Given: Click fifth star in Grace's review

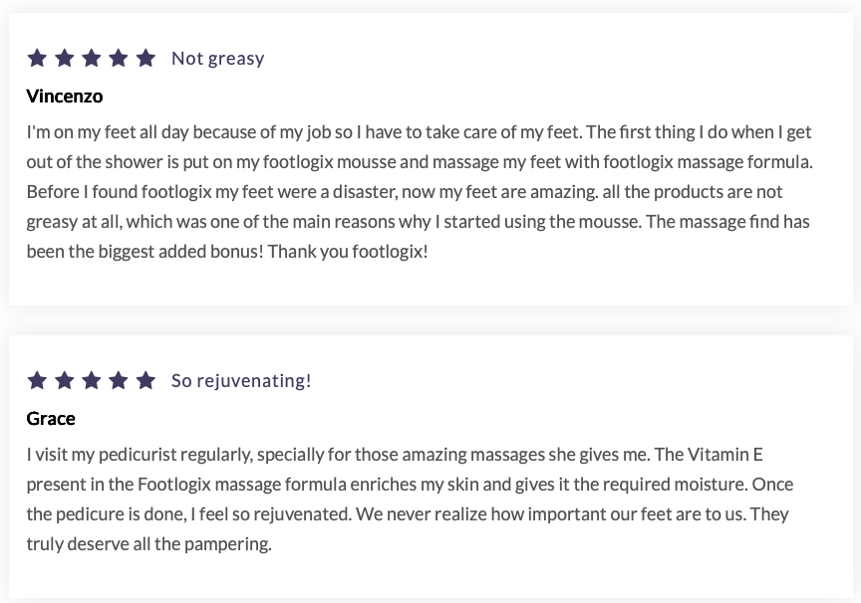Looking at the screenshot, I should 145,380.
